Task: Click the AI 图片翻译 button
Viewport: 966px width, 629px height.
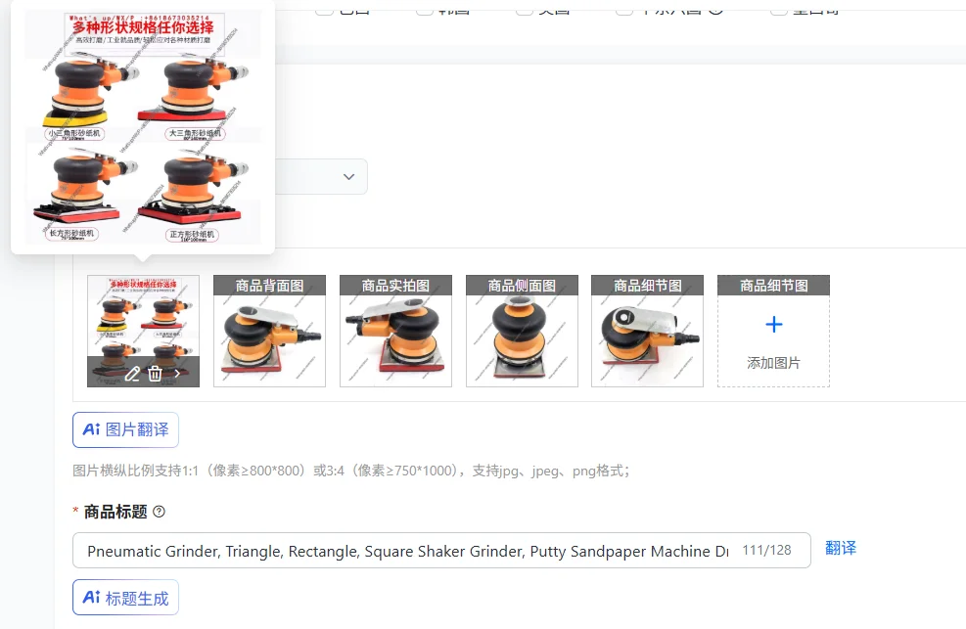Action: [125, 429]
